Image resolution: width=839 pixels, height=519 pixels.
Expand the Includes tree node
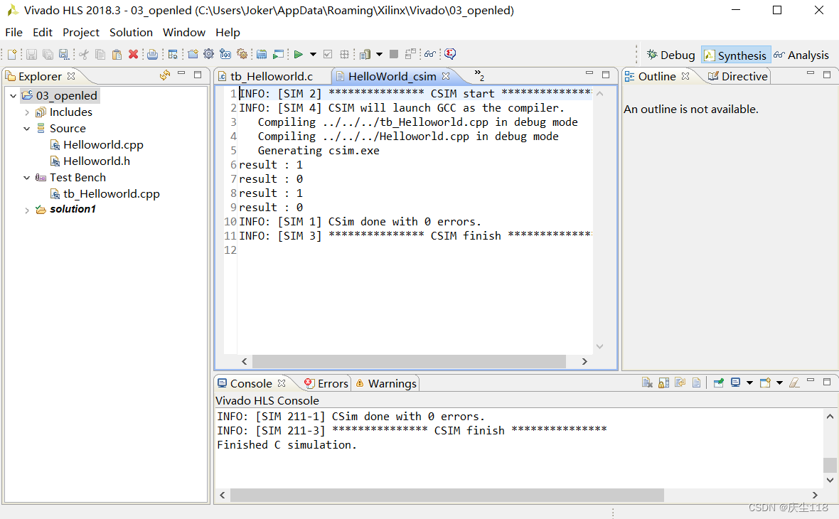pos(27,112)
